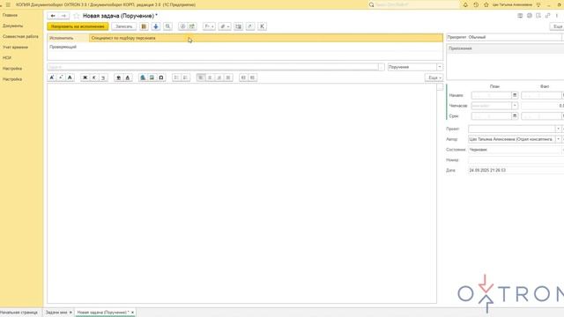
Task: Click the K button in top toolbar
Action: pyautogui.click(x=262, y=26)
